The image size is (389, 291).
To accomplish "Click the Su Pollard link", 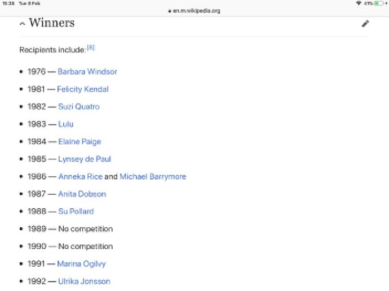I will point(76,211).
